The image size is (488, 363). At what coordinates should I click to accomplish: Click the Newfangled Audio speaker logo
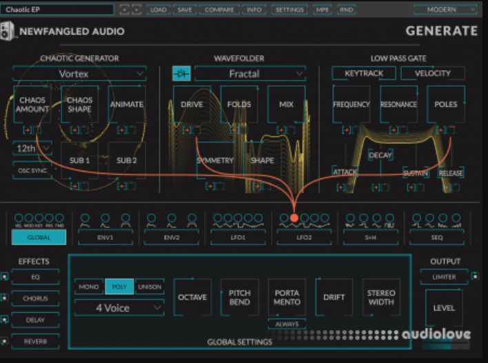pyautogui.click(x=7, y=31)
